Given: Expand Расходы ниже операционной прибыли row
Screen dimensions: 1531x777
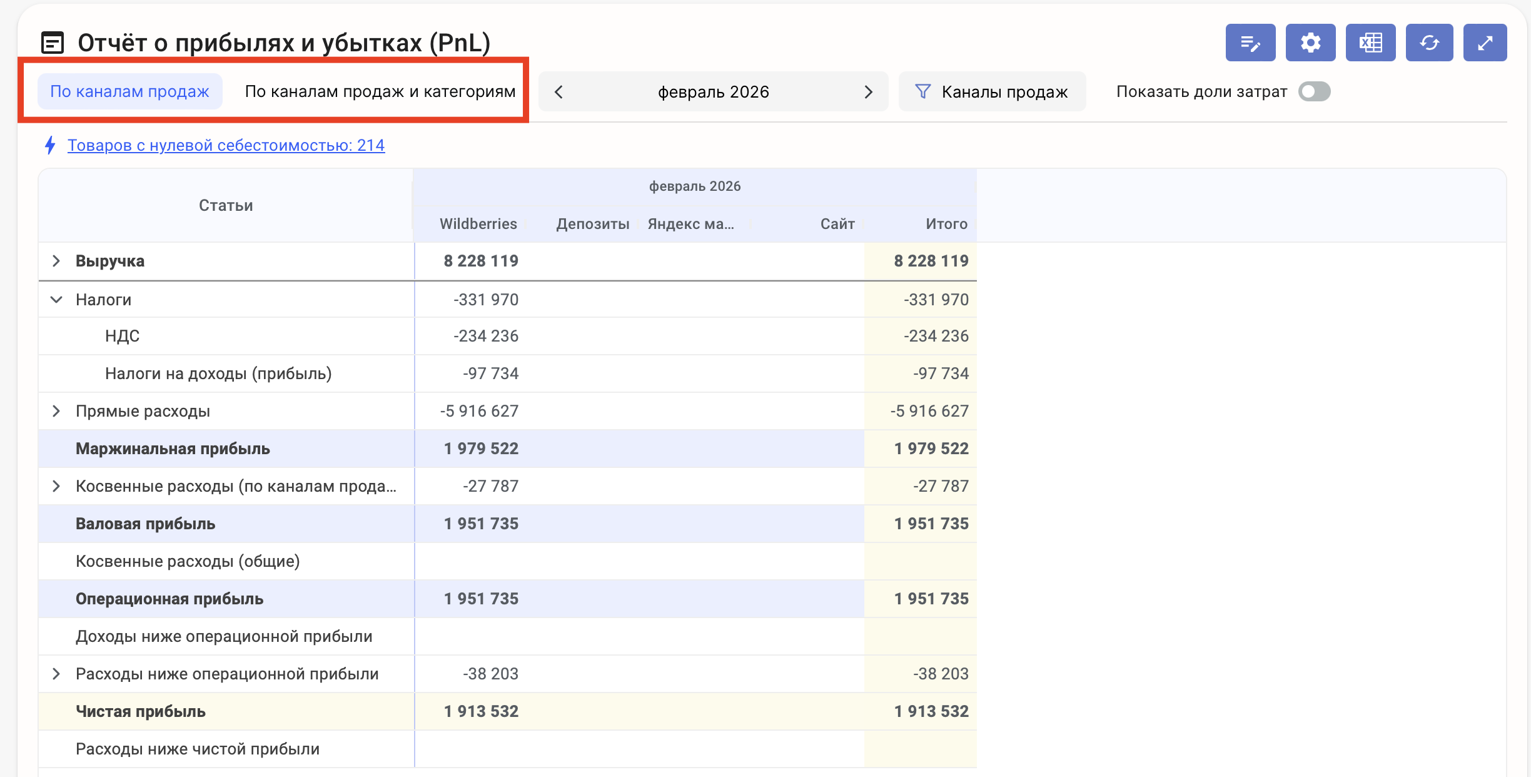Looking at the screenshot, I should click(56, 674).
